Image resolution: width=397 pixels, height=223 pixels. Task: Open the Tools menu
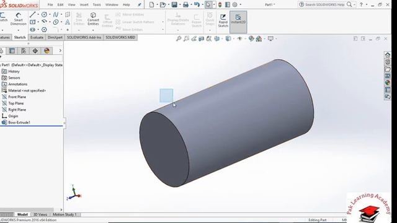point(97,4)
